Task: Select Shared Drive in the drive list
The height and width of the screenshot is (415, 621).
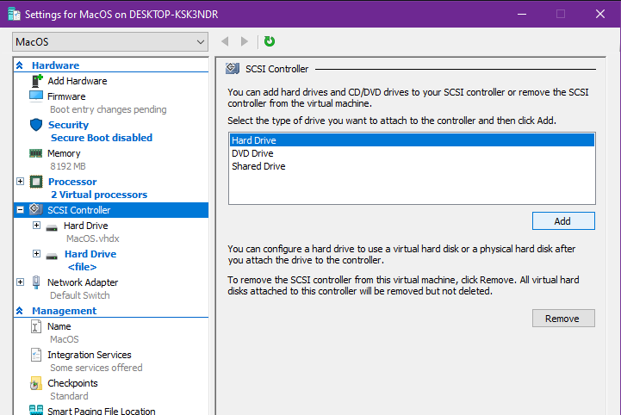Action: (258, 166)
